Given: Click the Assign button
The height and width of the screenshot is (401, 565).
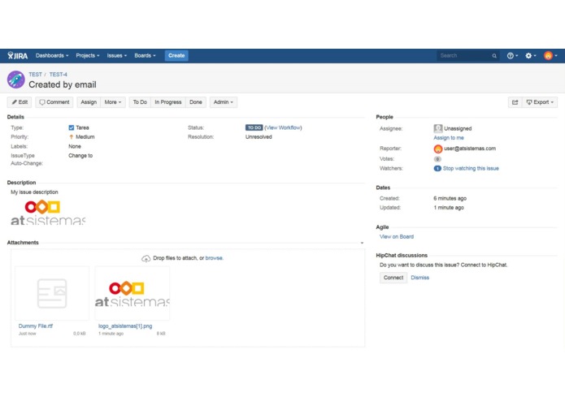Looking at the screenshot, I should tap(89, 102).
